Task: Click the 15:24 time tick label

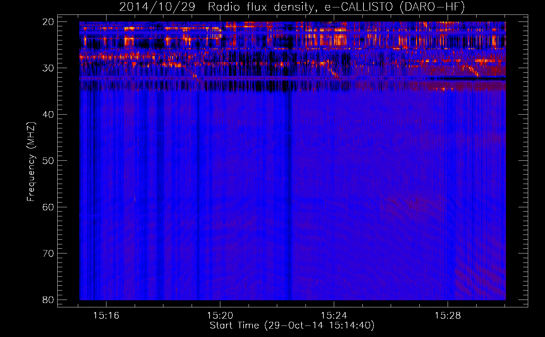Action: (334, 316)
